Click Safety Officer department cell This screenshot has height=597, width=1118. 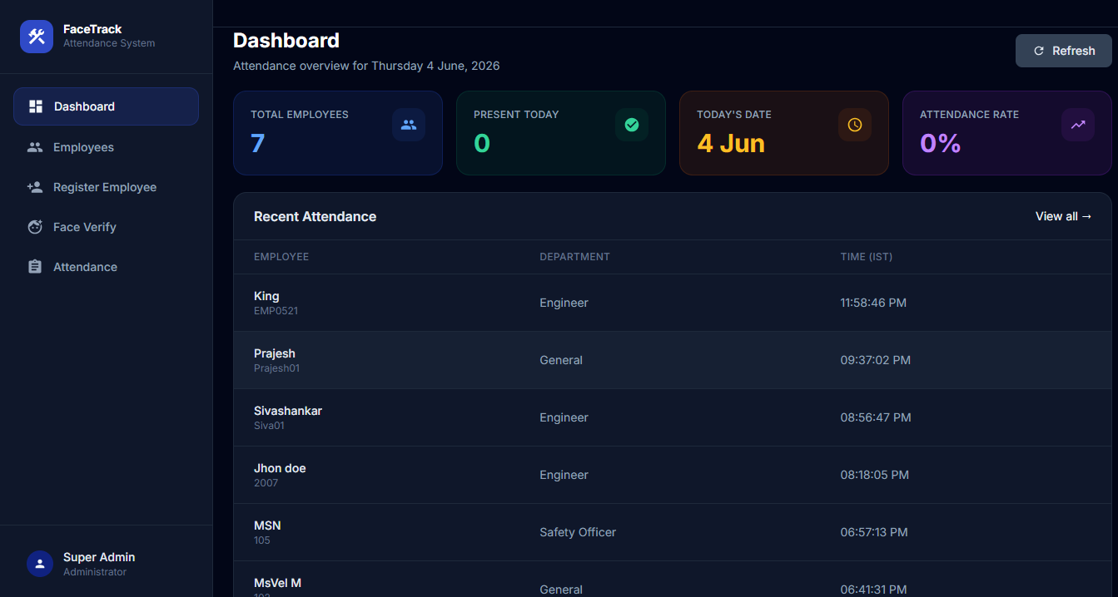pos(578,532)
